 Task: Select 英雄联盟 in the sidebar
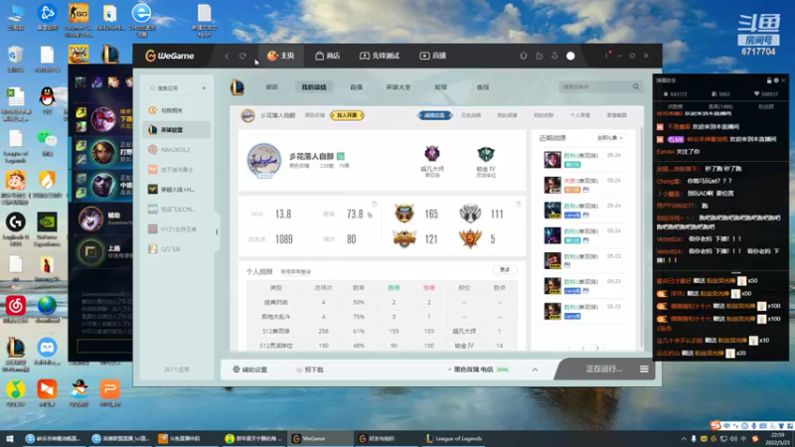click(x=177, y=130)
